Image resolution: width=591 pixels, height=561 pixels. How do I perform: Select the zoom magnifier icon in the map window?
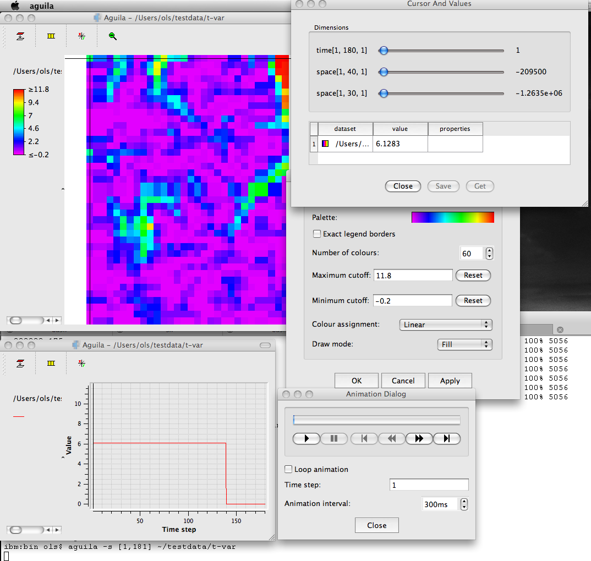112,36
